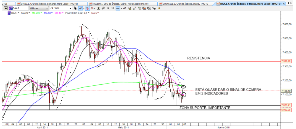This screenshot has height=129, width=296.
Task: Click the DAX.I symbol input field
Action: tap(19, 8)
